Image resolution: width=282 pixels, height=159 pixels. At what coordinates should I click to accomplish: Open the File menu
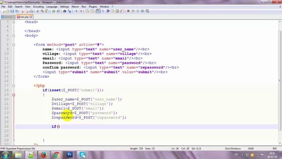click(x=3, y=7)
